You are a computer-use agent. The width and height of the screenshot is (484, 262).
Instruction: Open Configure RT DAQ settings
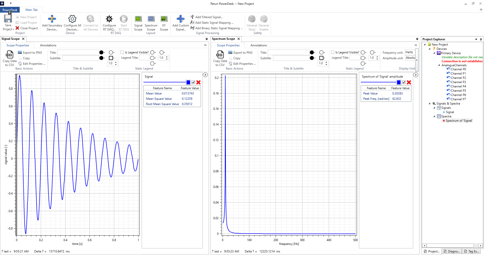[109, 19]
